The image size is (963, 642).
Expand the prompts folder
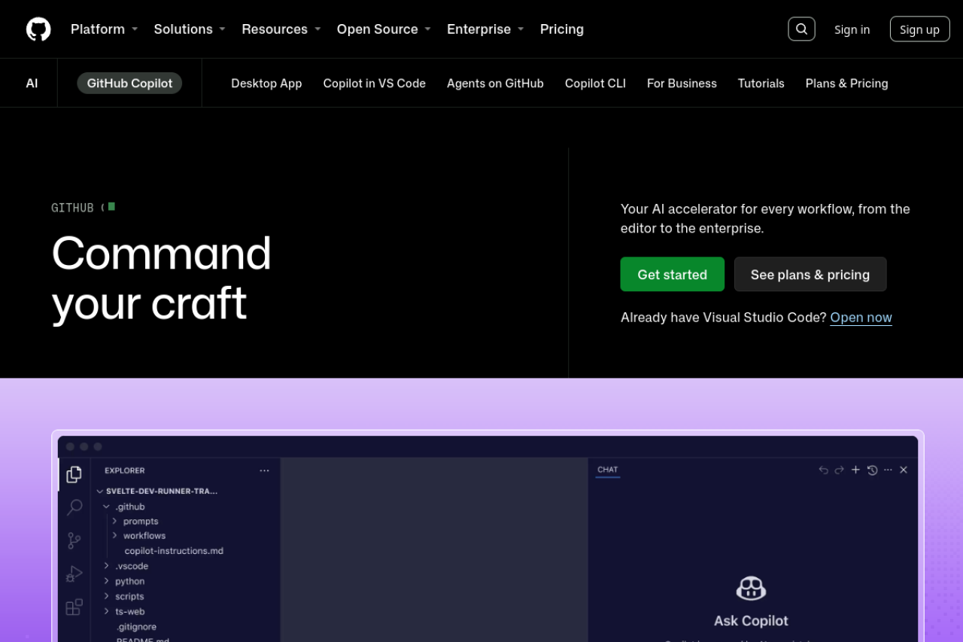(114, 521)
